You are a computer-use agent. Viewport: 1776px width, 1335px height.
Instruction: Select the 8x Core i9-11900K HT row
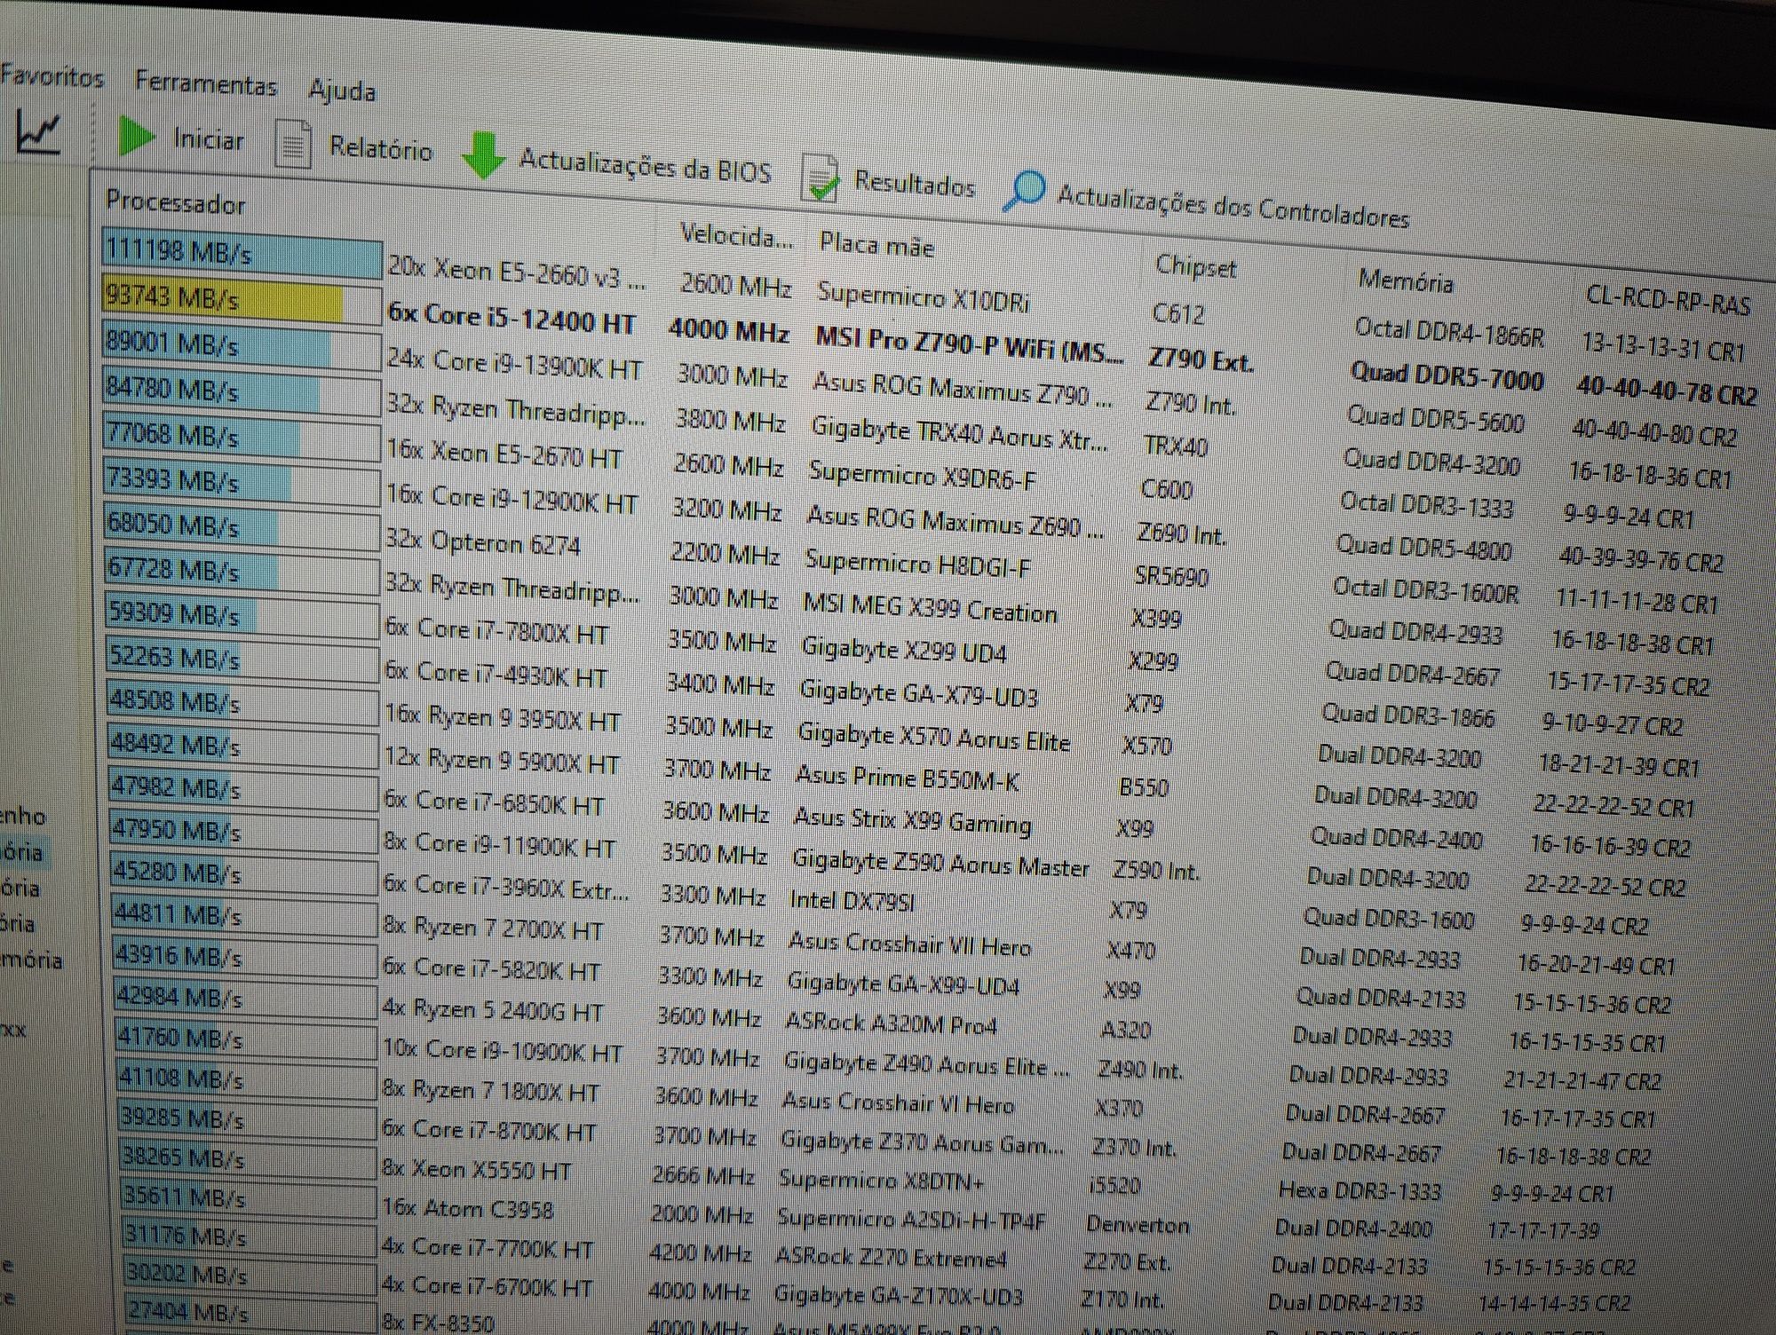tap(499, 845)
